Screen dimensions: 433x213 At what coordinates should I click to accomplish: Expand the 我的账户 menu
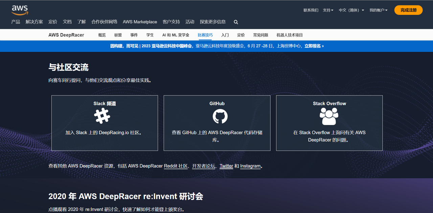[x=379, y=10]
